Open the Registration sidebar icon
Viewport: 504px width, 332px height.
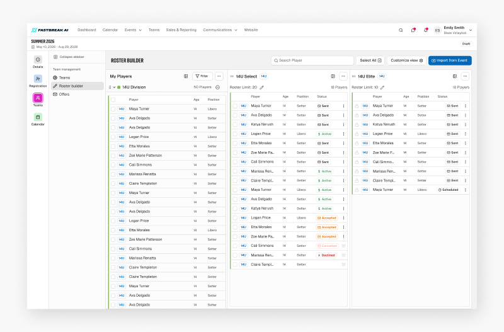(38, 79)
